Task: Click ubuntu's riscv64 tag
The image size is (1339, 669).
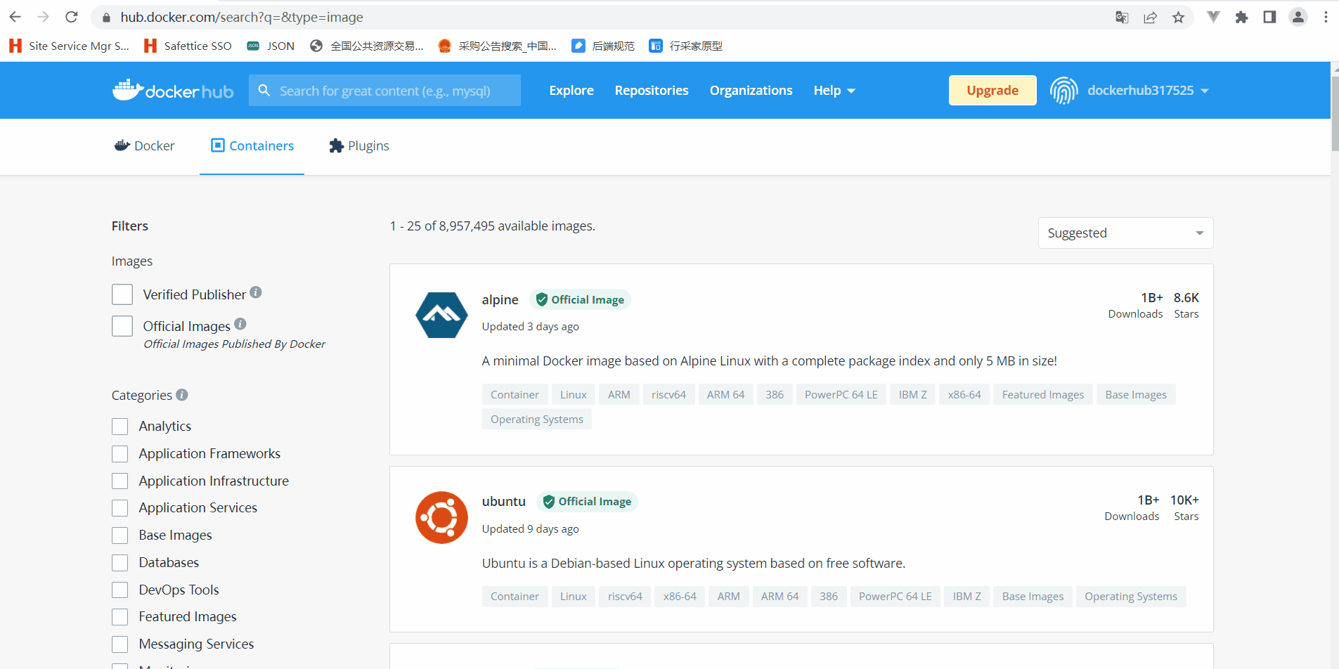Action: pos(625,597)
